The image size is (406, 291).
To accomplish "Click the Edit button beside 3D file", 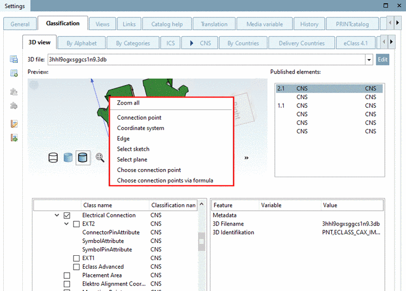I will tap(382, 60).
